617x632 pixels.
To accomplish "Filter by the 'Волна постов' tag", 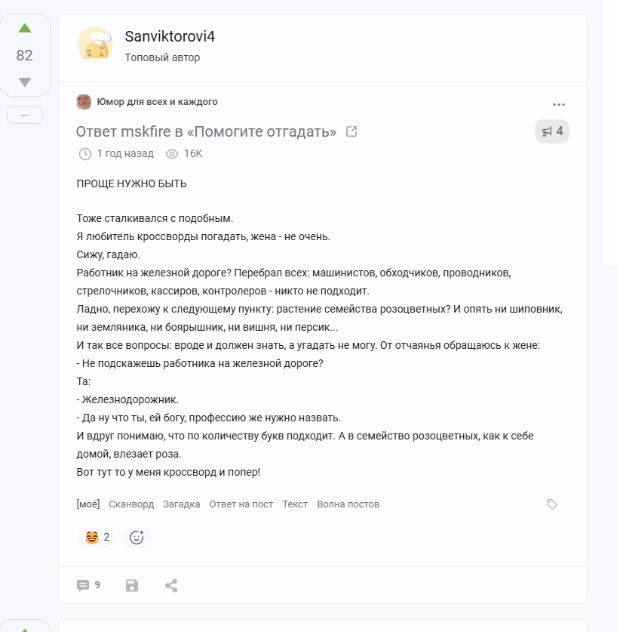I will click(348, 504).
